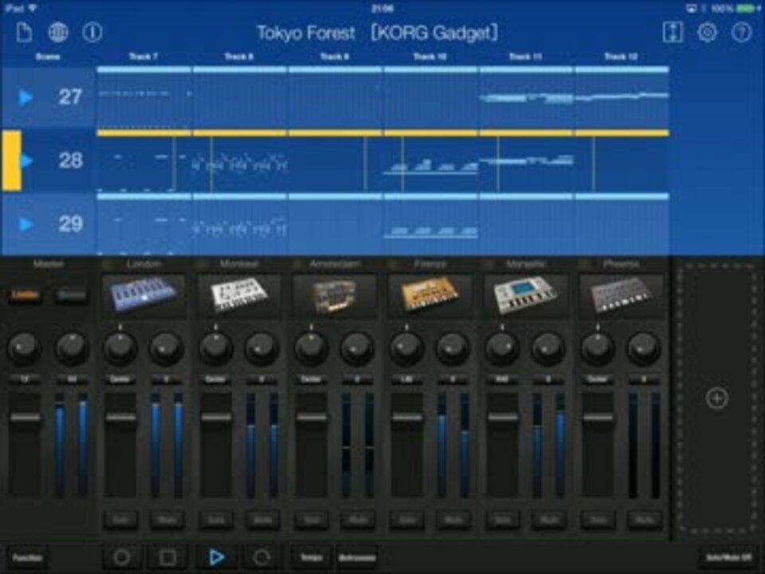
Task: Mute the Phoenix track
Action: click(645, 521)
